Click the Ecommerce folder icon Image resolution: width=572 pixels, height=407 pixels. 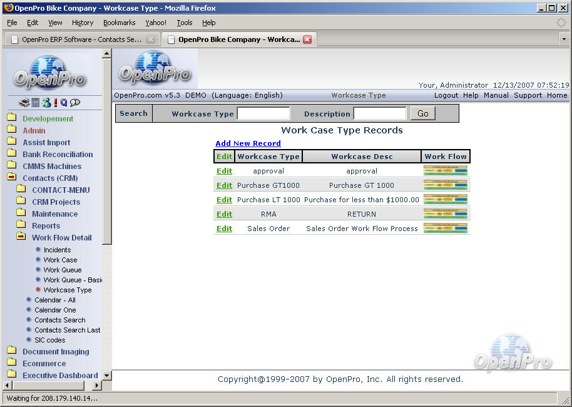click(12, 362)
